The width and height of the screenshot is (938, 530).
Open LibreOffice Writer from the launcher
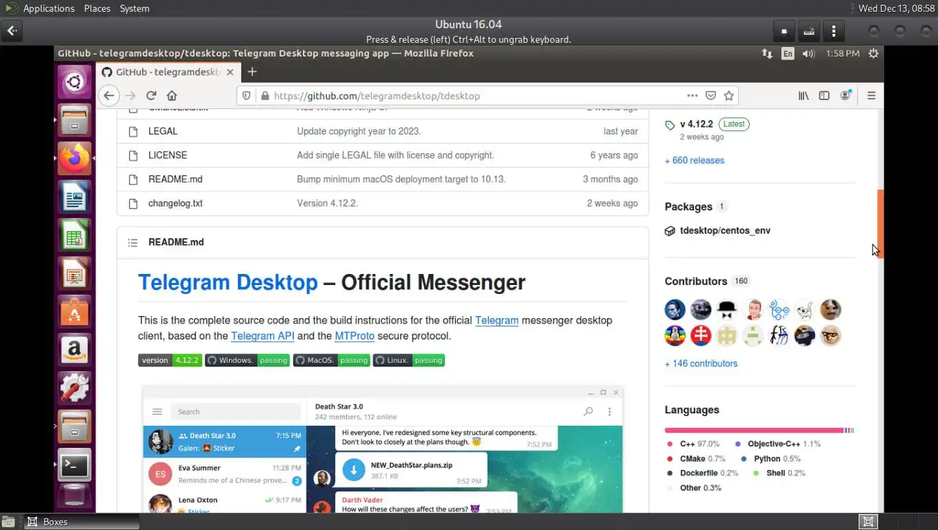(x=74, y=198)
